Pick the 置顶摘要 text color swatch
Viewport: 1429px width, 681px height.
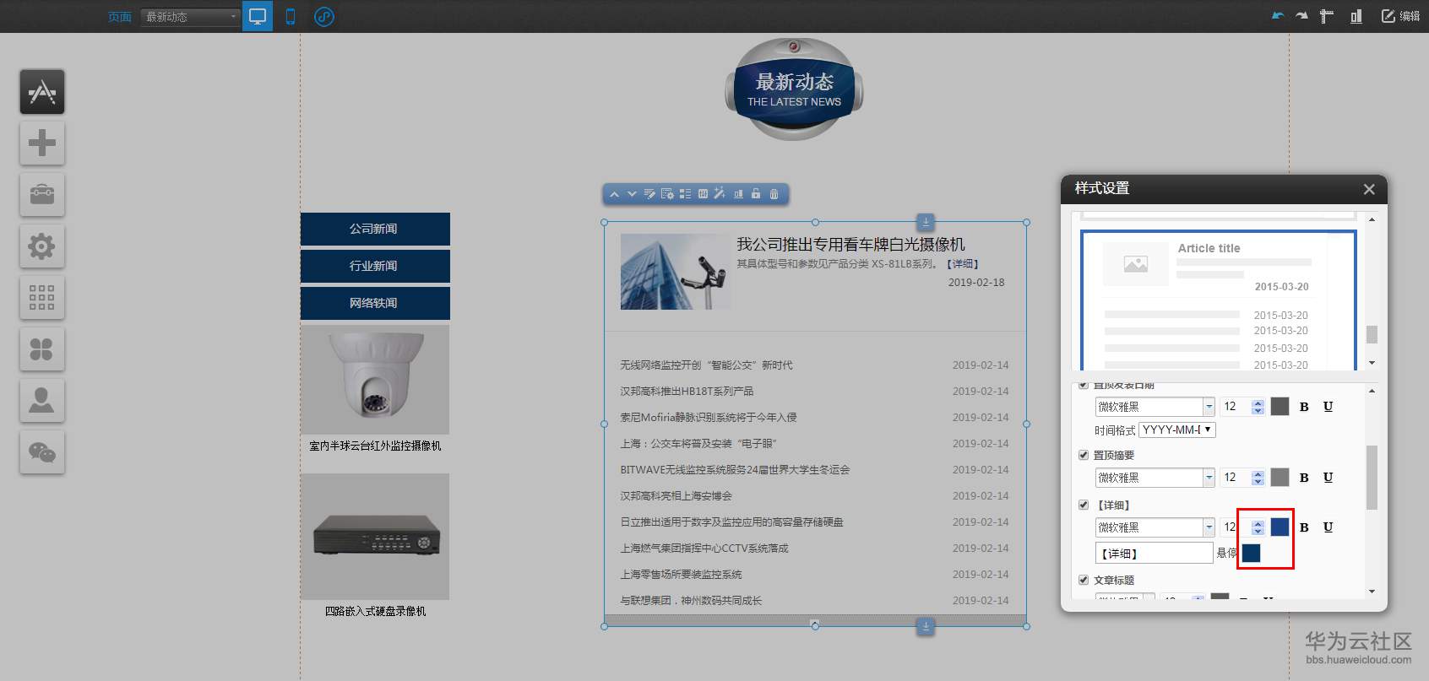pyautogui.click(x=1280, y=478)
